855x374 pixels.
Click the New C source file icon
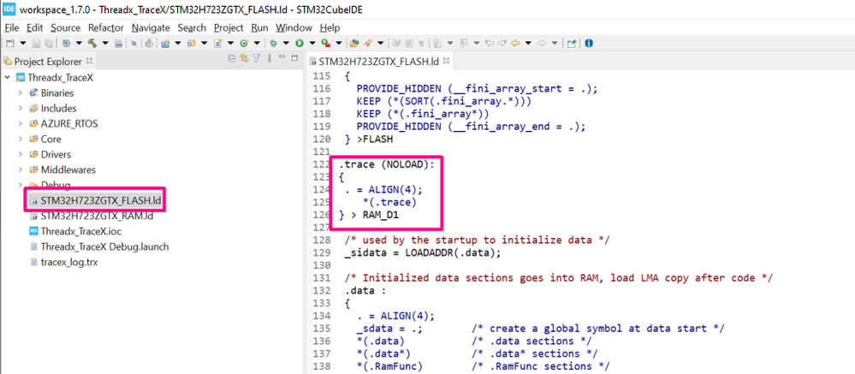pos(218,43)
